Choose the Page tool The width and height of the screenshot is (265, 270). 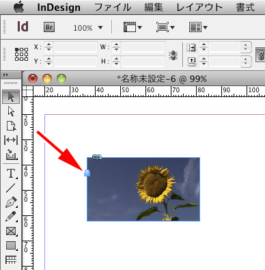point(11,126)
